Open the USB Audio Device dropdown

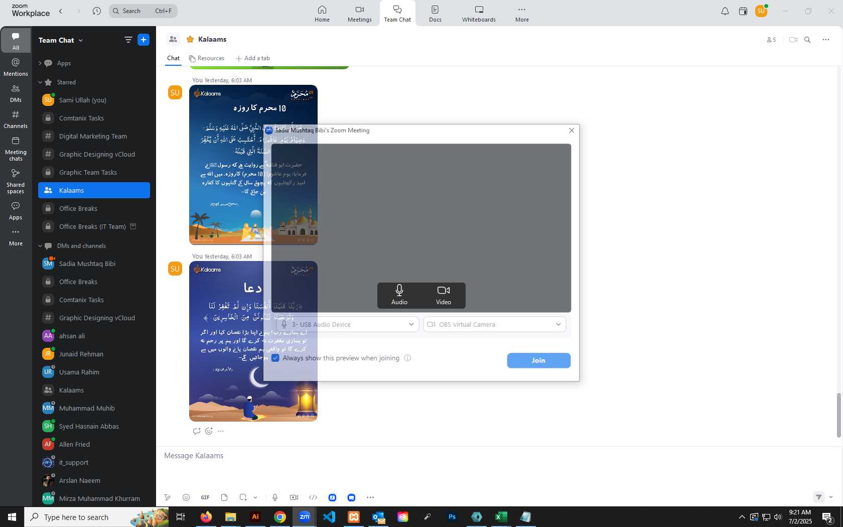[x=348, y=324]
